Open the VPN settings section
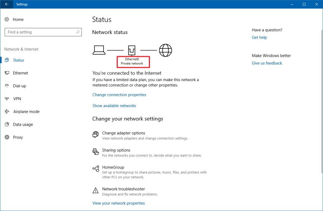The width and height of the screenshot is (323, 211). point(17,99)
